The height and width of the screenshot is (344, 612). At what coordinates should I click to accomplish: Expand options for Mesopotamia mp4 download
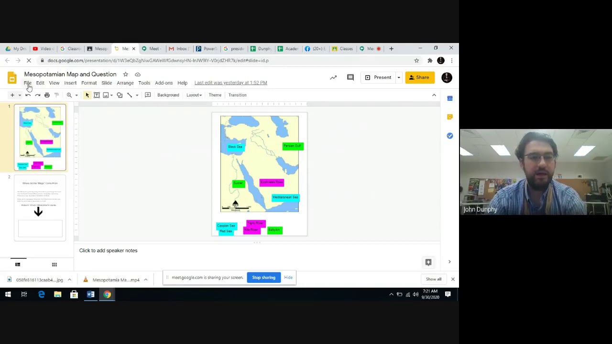point(146,280)
